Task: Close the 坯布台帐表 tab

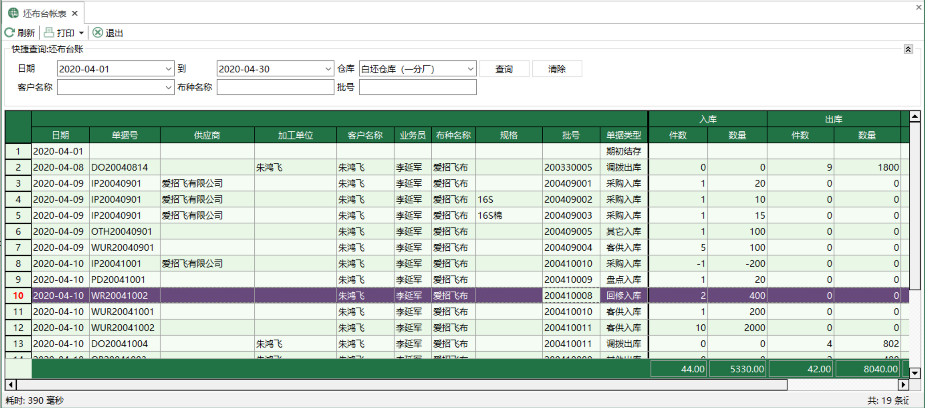Action: pos(75,13)
